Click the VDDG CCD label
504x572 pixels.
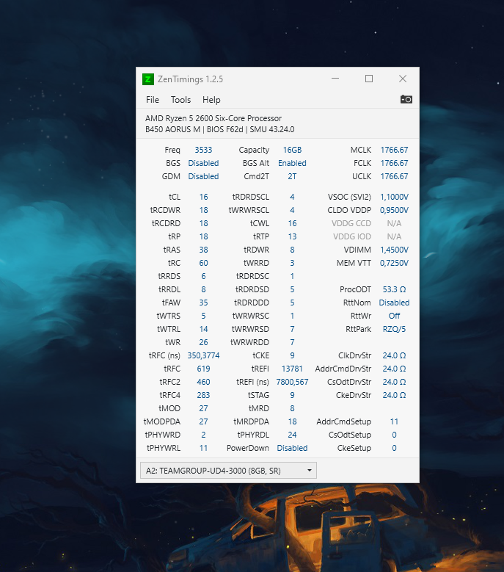click(351, 223)
